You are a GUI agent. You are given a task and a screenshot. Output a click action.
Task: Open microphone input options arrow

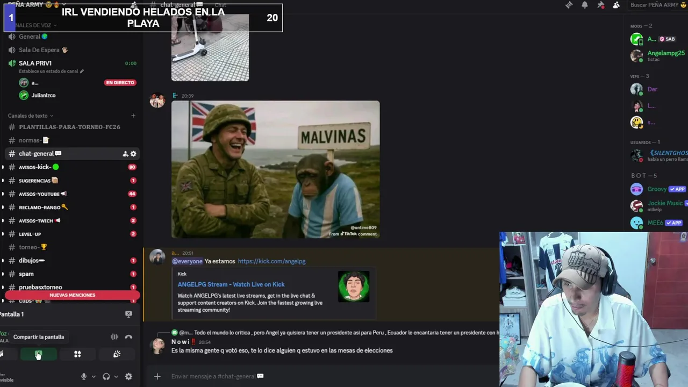93,377
